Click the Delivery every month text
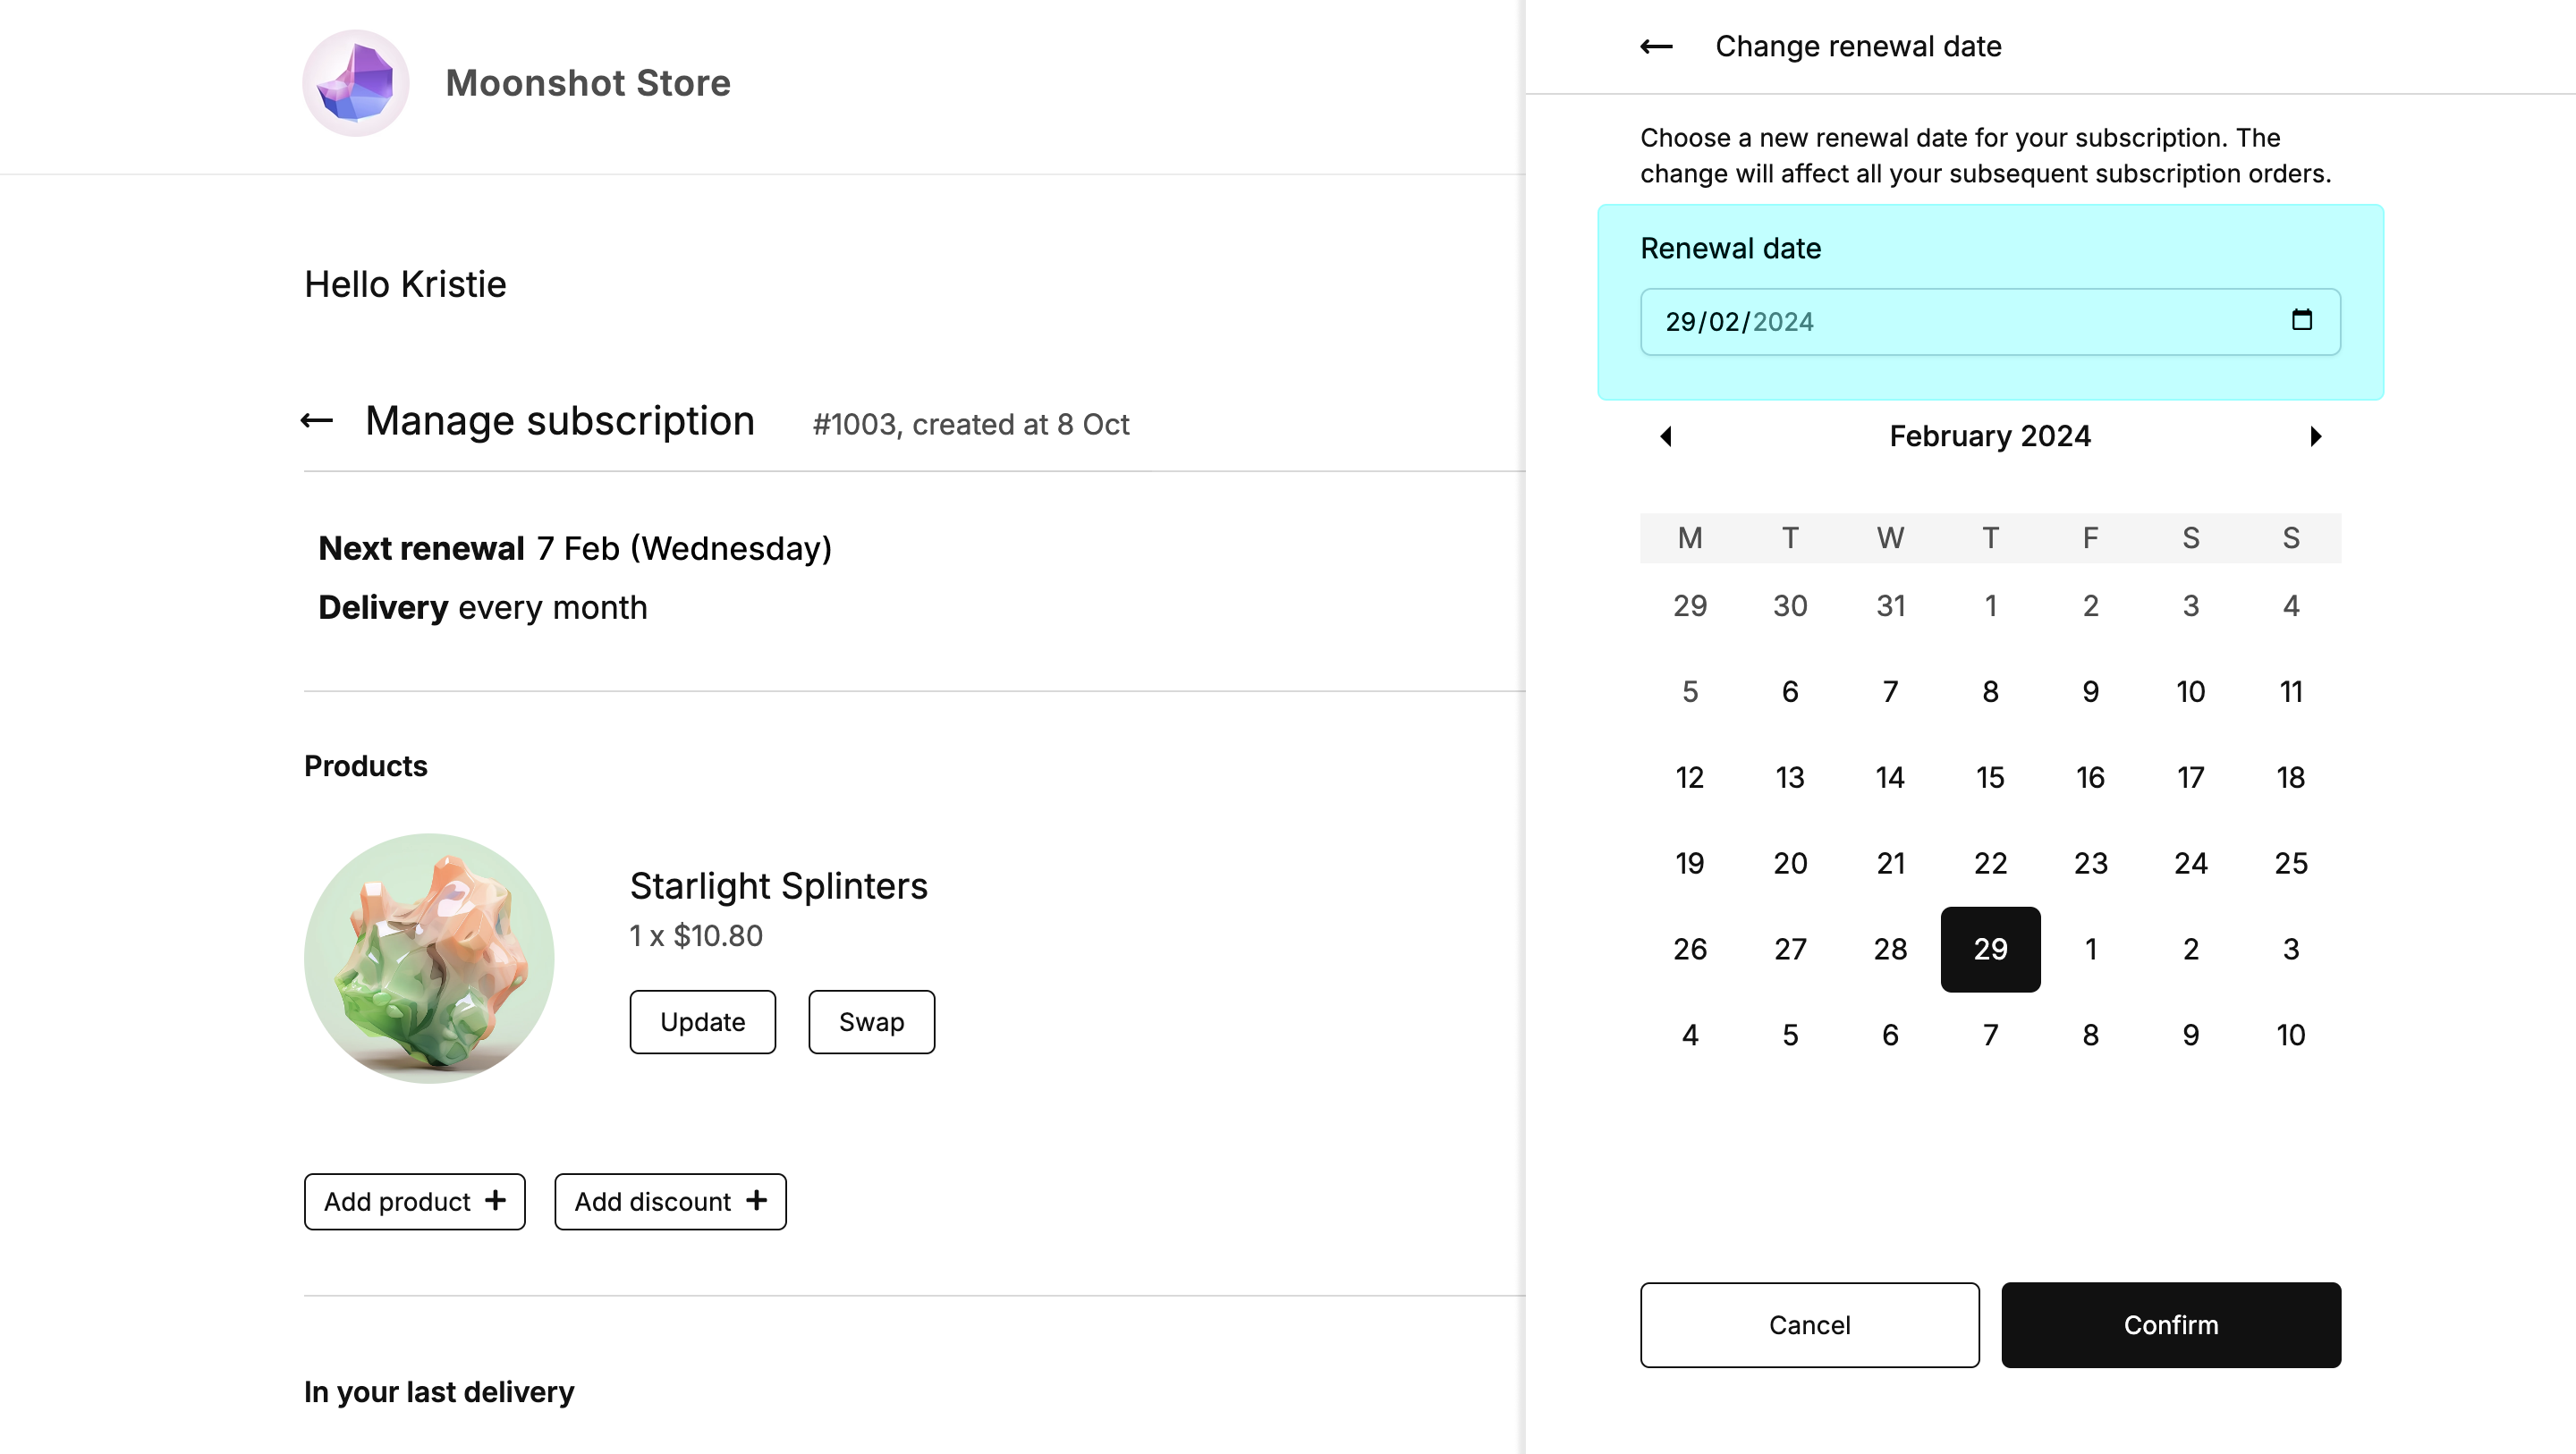The image size is (2576, 1454). click(483, 607)
